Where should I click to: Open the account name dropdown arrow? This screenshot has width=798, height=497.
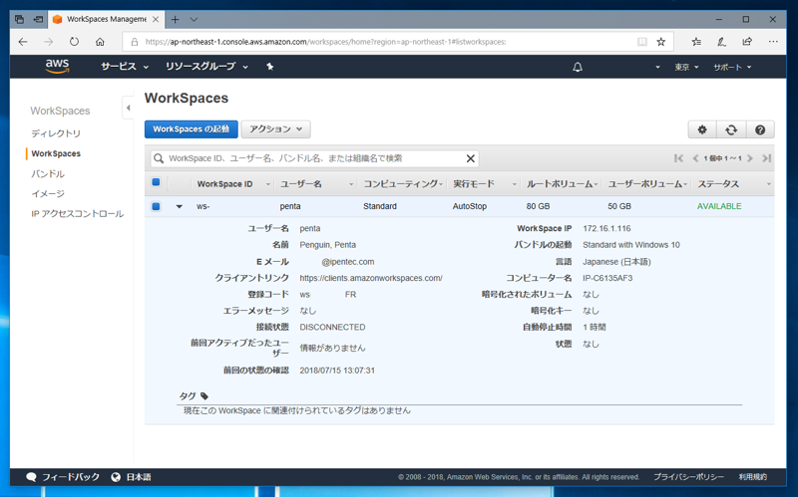(x=657, y=67)
